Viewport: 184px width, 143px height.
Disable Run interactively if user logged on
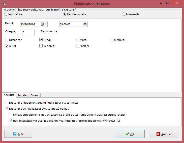point(11,121)
